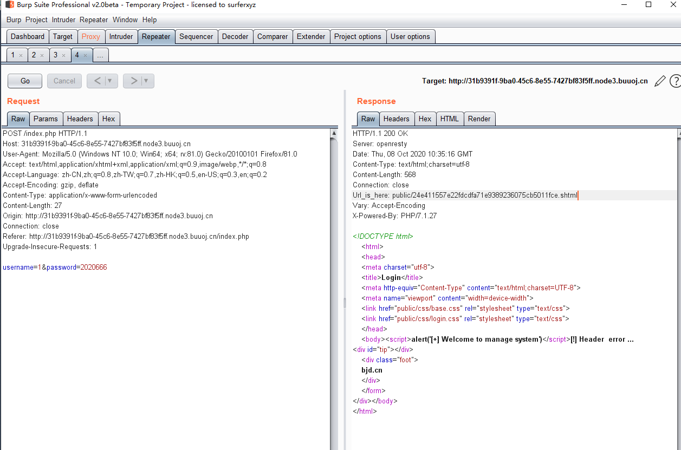Show request Headers view
Screen dimensions: 681x450
click(x=80, y=119)
